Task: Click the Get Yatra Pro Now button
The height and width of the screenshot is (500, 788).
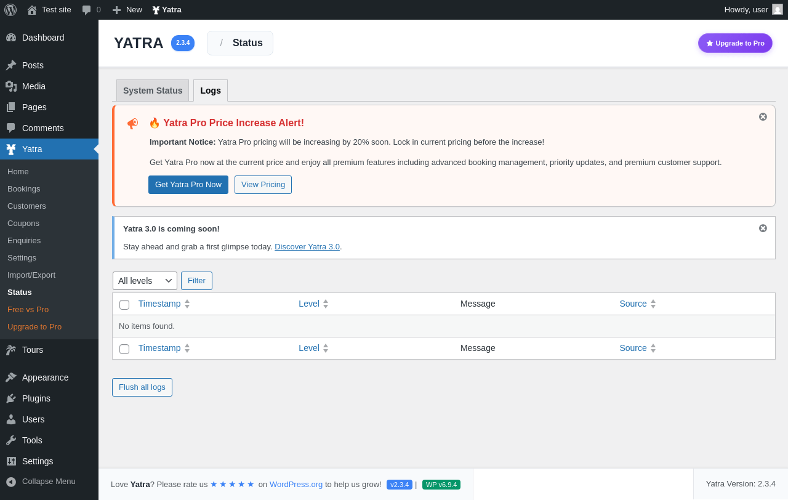Action: click(x=188, y=185)
